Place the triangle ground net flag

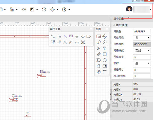83,36
